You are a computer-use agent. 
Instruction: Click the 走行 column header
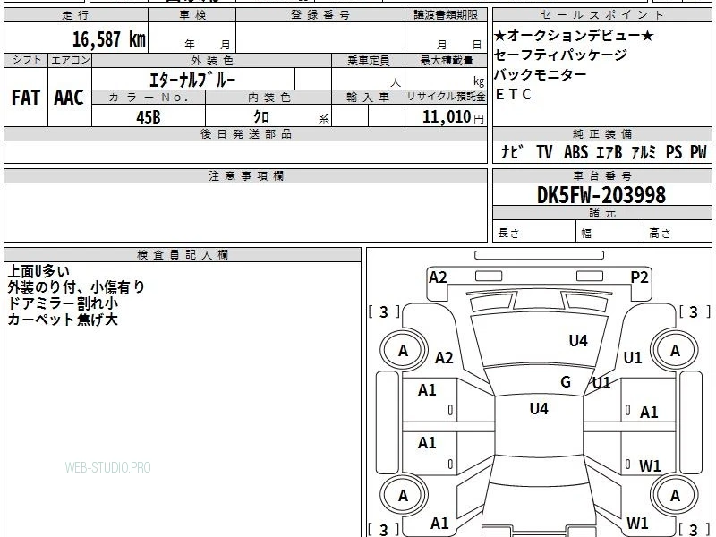click(x=76, y=15)
